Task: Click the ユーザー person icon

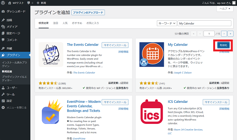Action: coord(3,88)
